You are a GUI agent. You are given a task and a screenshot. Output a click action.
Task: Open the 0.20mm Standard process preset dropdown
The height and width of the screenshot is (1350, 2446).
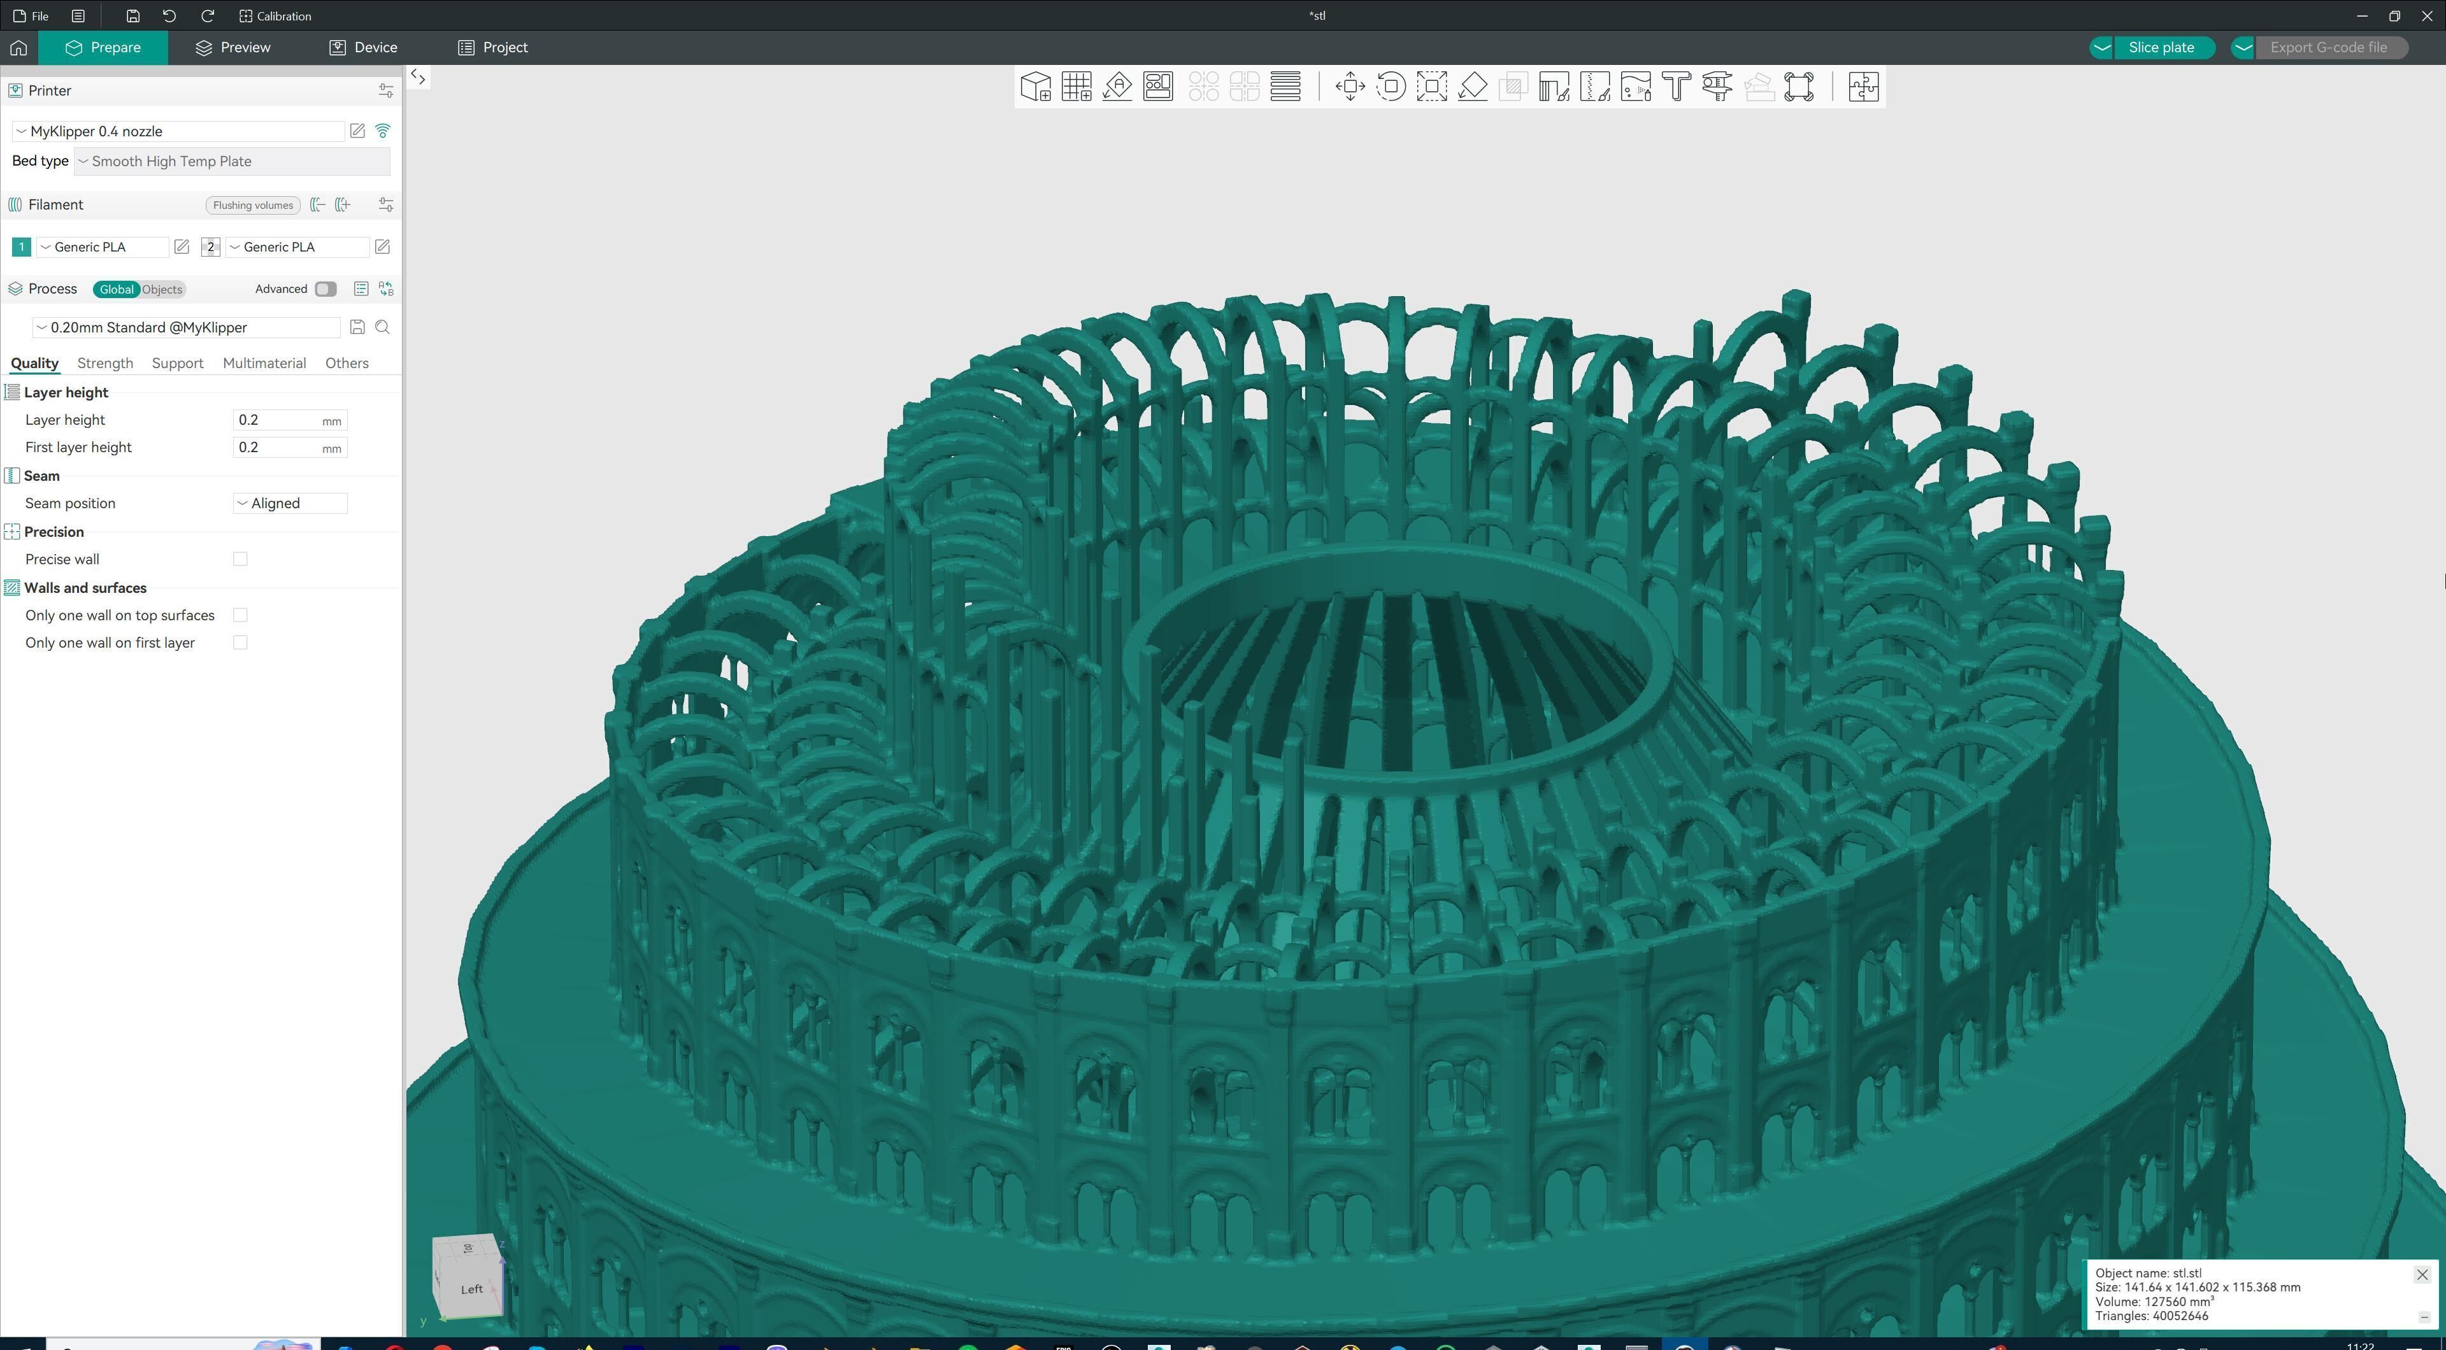click(186, 327)
